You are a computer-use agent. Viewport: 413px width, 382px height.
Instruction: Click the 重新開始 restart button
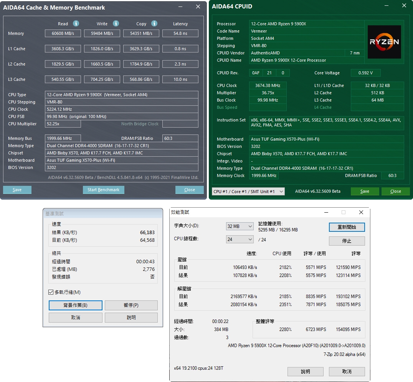tap(347, 227)
